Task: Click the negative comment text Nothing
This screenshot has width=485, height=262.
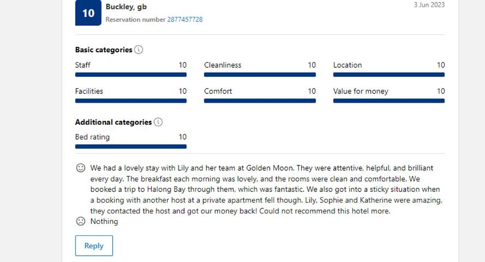Action: pyautogui.click(x=104, y=221)
